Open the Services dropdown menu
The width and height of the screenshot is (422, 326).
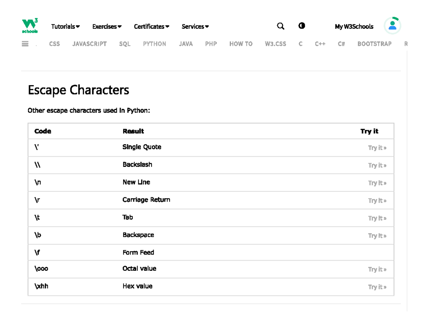pos(195,26)
